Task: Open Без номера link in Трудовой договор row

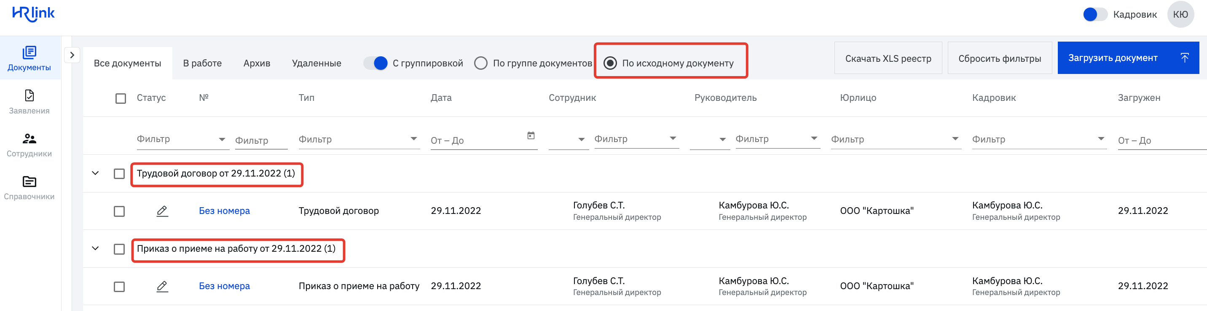Action: click(225, 211)
